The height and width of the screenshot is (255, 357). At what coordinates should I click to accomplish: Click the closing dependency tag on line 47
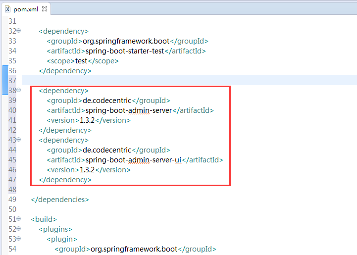(65, 180)
